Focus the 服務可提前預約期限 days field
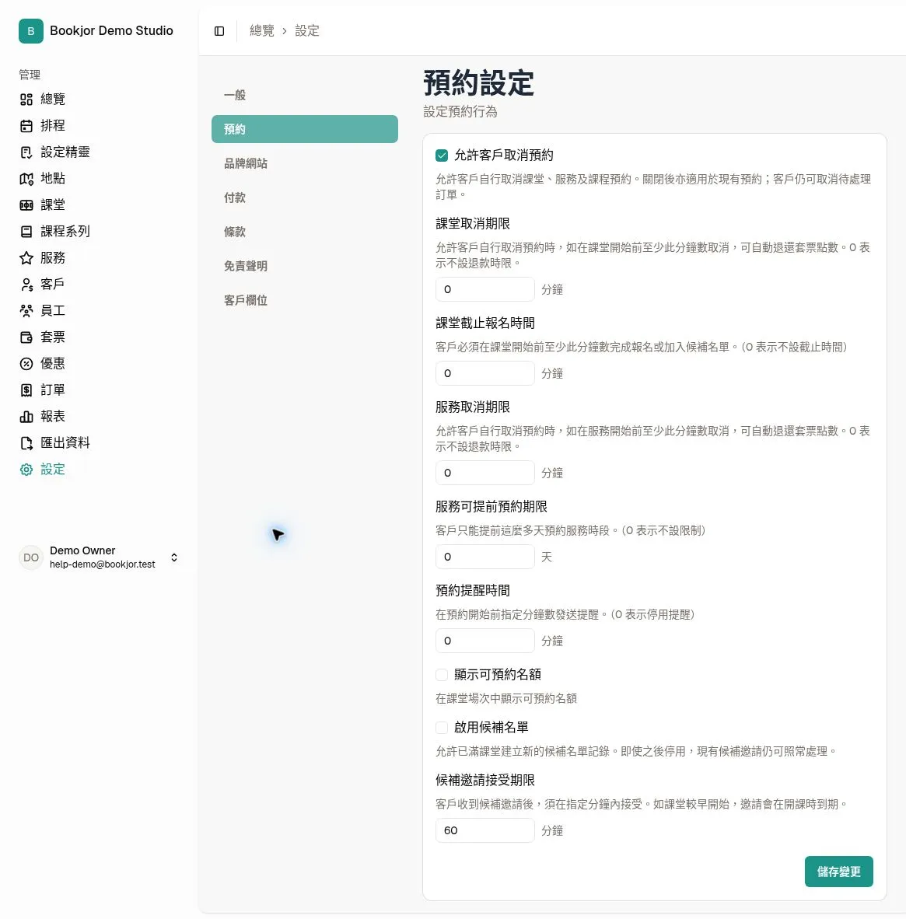This screenshot has height=919, width=906. (x=485, y=557)
